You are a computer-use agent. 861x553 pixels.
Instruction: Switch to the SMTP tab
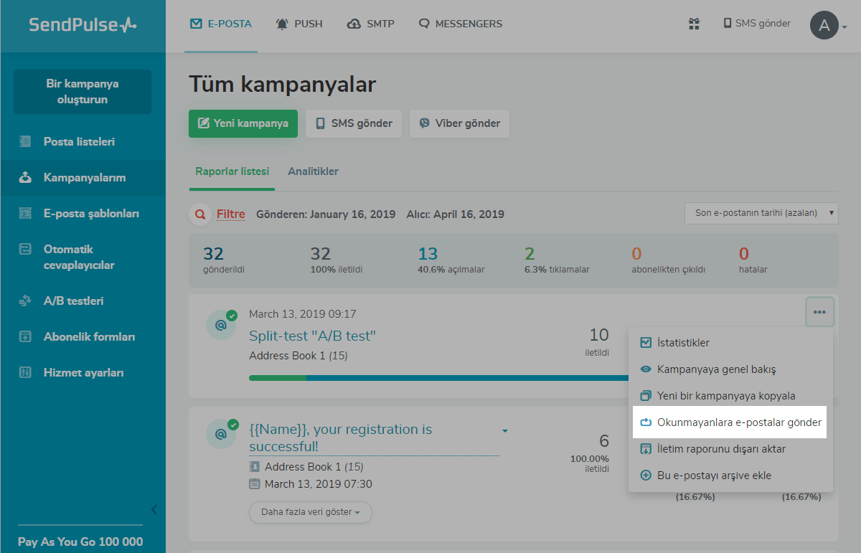point(371,24)
